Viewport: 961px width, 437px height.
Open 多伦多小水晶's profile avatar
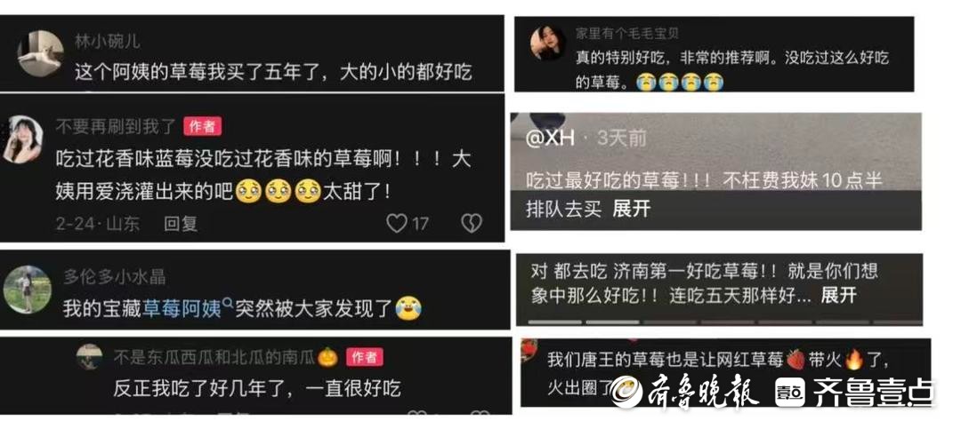coord(27,290)
